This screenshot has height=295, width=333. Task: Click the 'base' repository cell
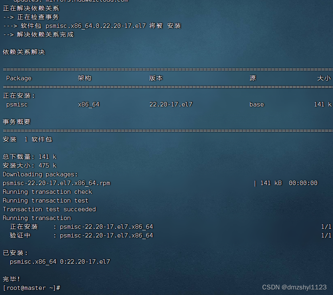point(257,104)
